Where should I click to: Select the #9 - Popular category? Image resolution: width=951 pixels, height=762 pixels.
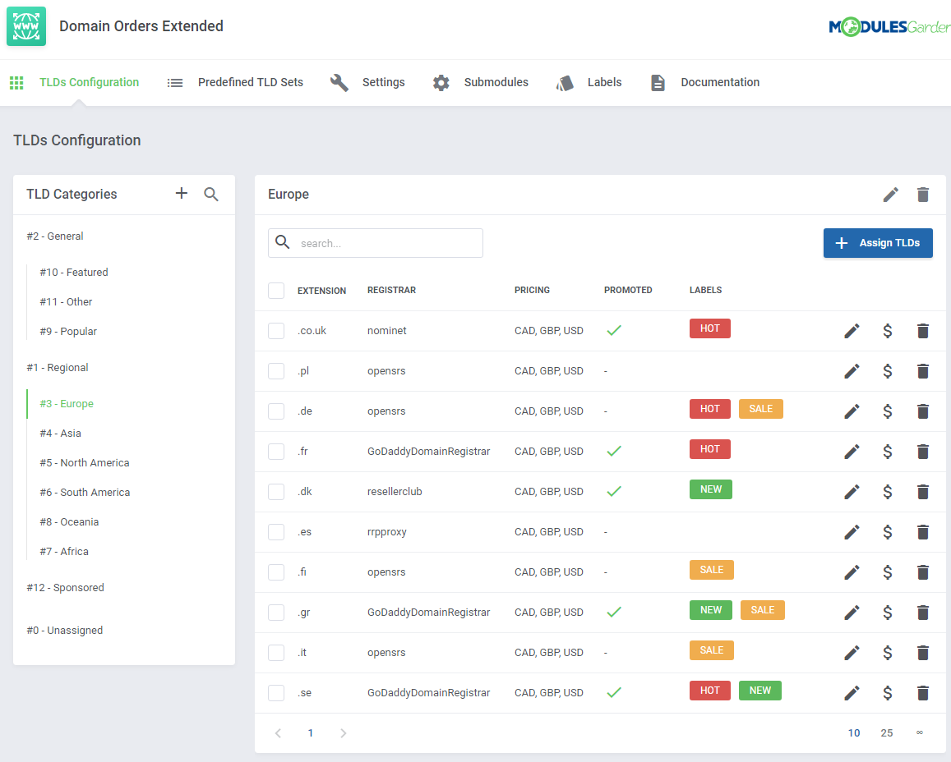coord(68,332)
